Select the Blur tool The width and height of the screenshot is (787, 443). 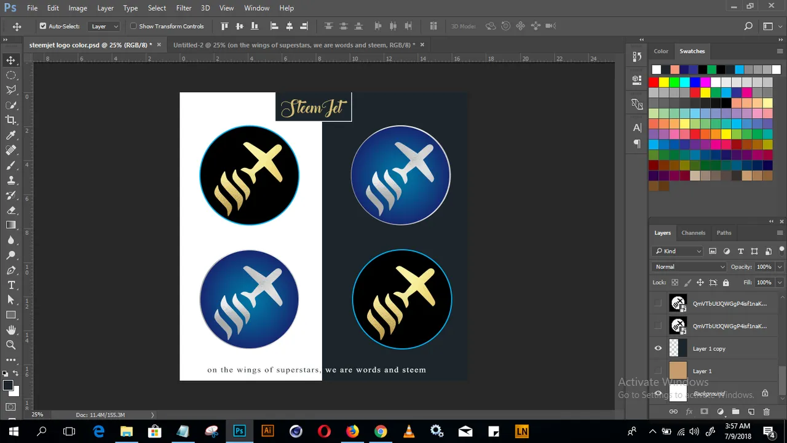11,241
